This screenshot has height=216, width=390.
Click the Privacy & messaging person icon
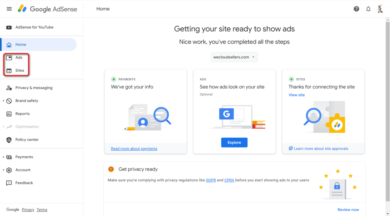click(9, 88)
